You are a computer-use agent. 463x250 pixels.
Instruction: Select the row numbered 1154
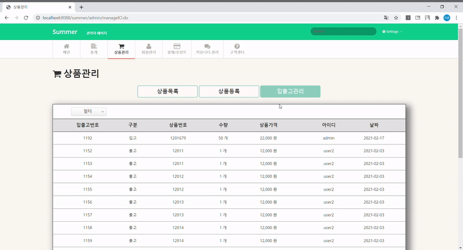229,176
